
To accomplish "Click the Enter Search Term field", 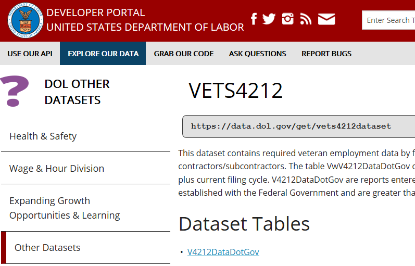I will [388, 20].
